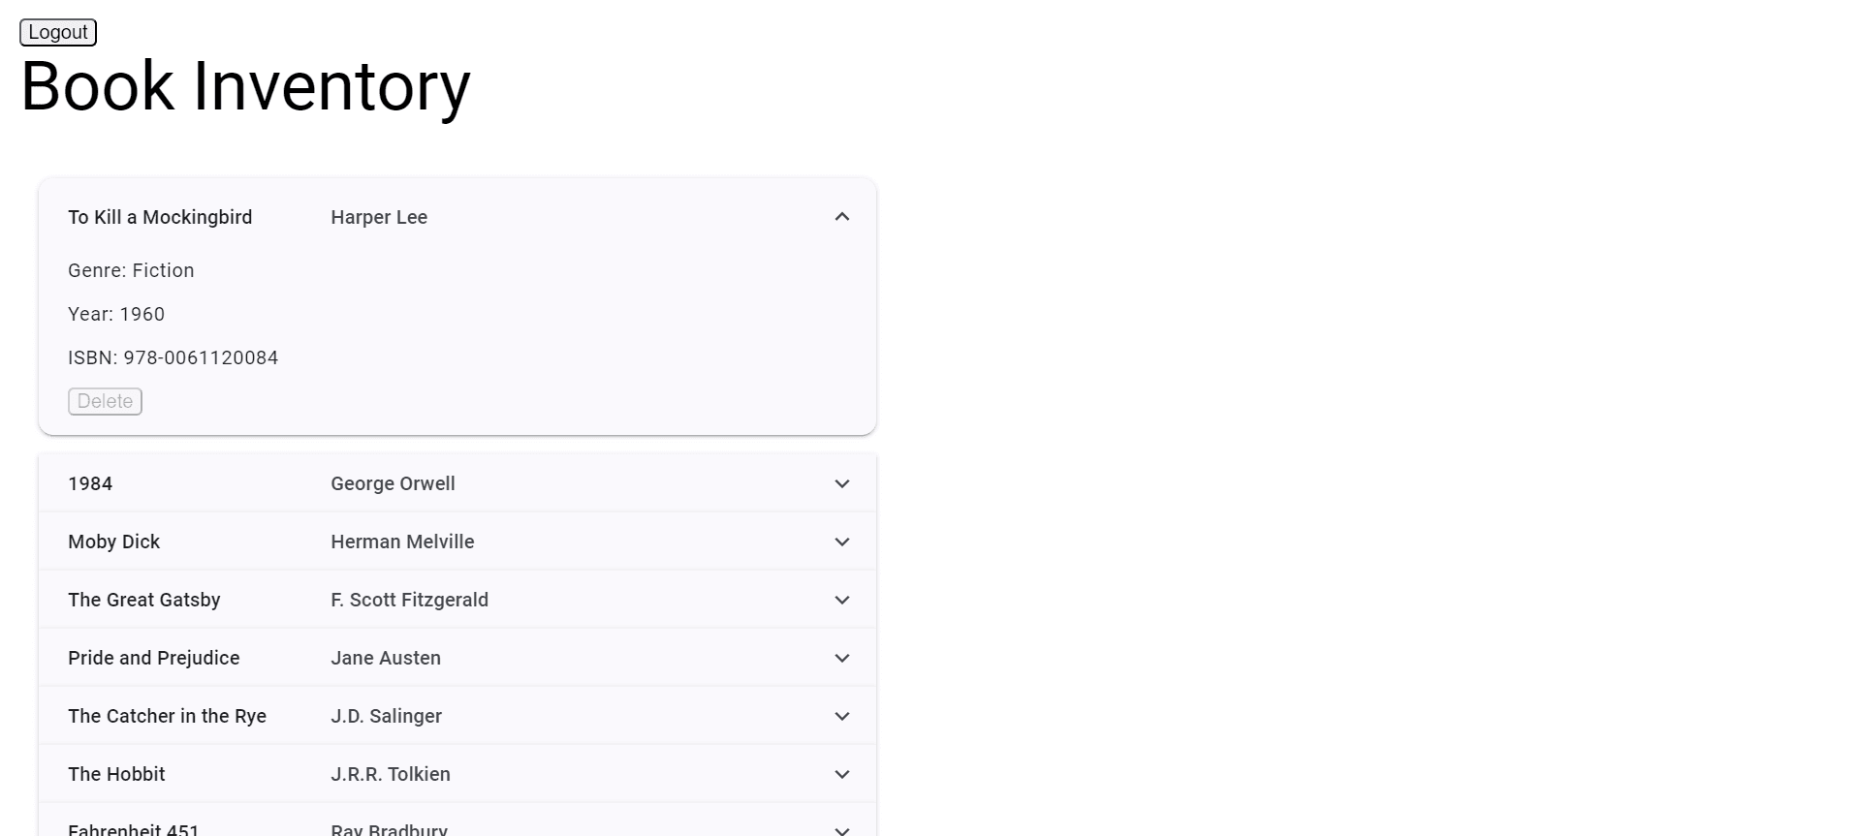The image size is (1859, 836).
Task: Click the Delete button for Mockingbird
Action: 105,401
